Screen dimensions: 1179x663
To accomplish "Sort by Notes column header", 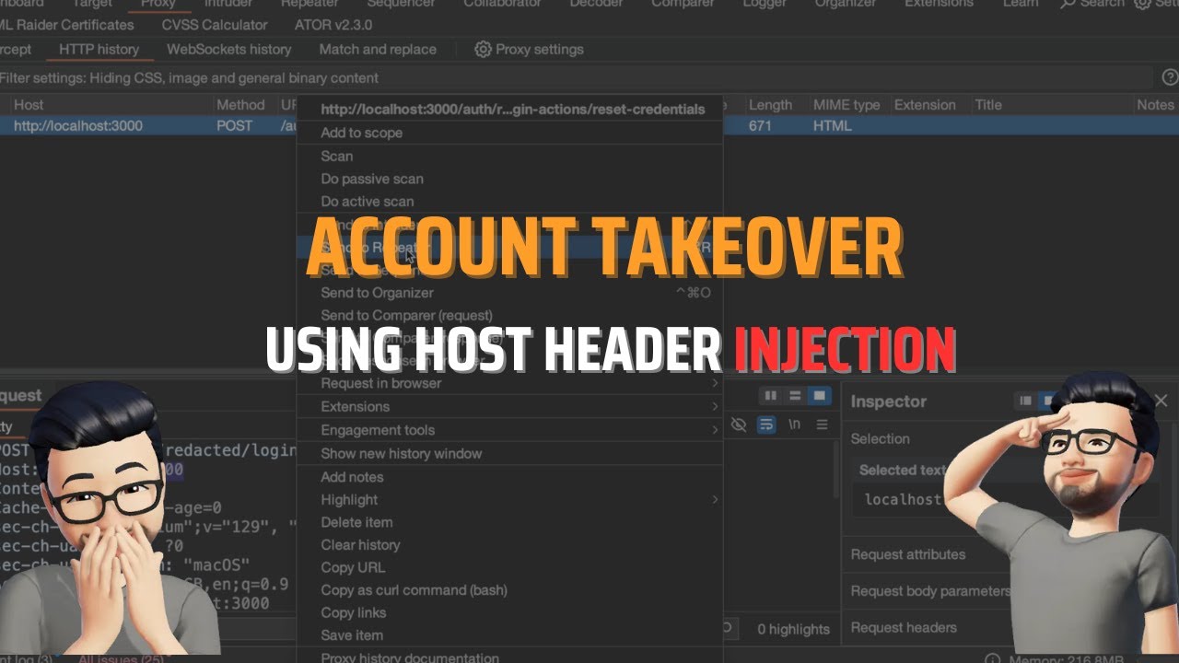I will (x=1155, y=105).
